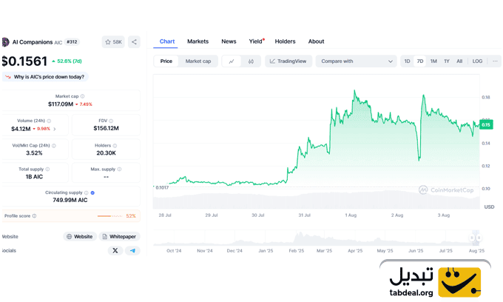Select 1M time range
This screenshot has height=302, width=503.
pos(433,61)
